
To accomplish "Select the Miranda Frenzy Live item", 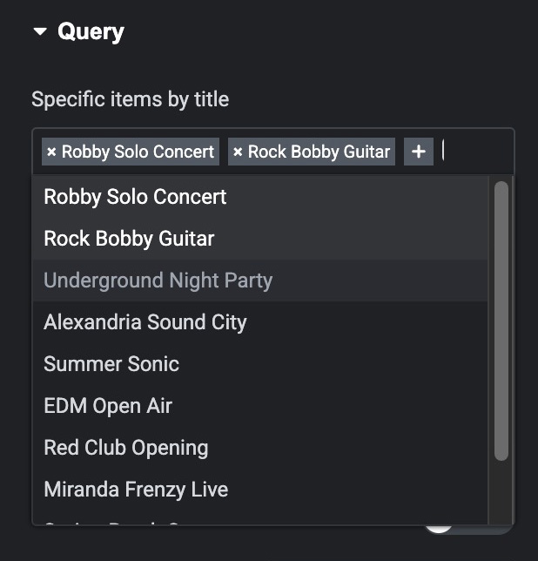I will (136, 490).
